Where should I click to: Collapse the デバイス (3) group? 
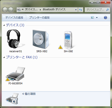(x=4, y=25)
